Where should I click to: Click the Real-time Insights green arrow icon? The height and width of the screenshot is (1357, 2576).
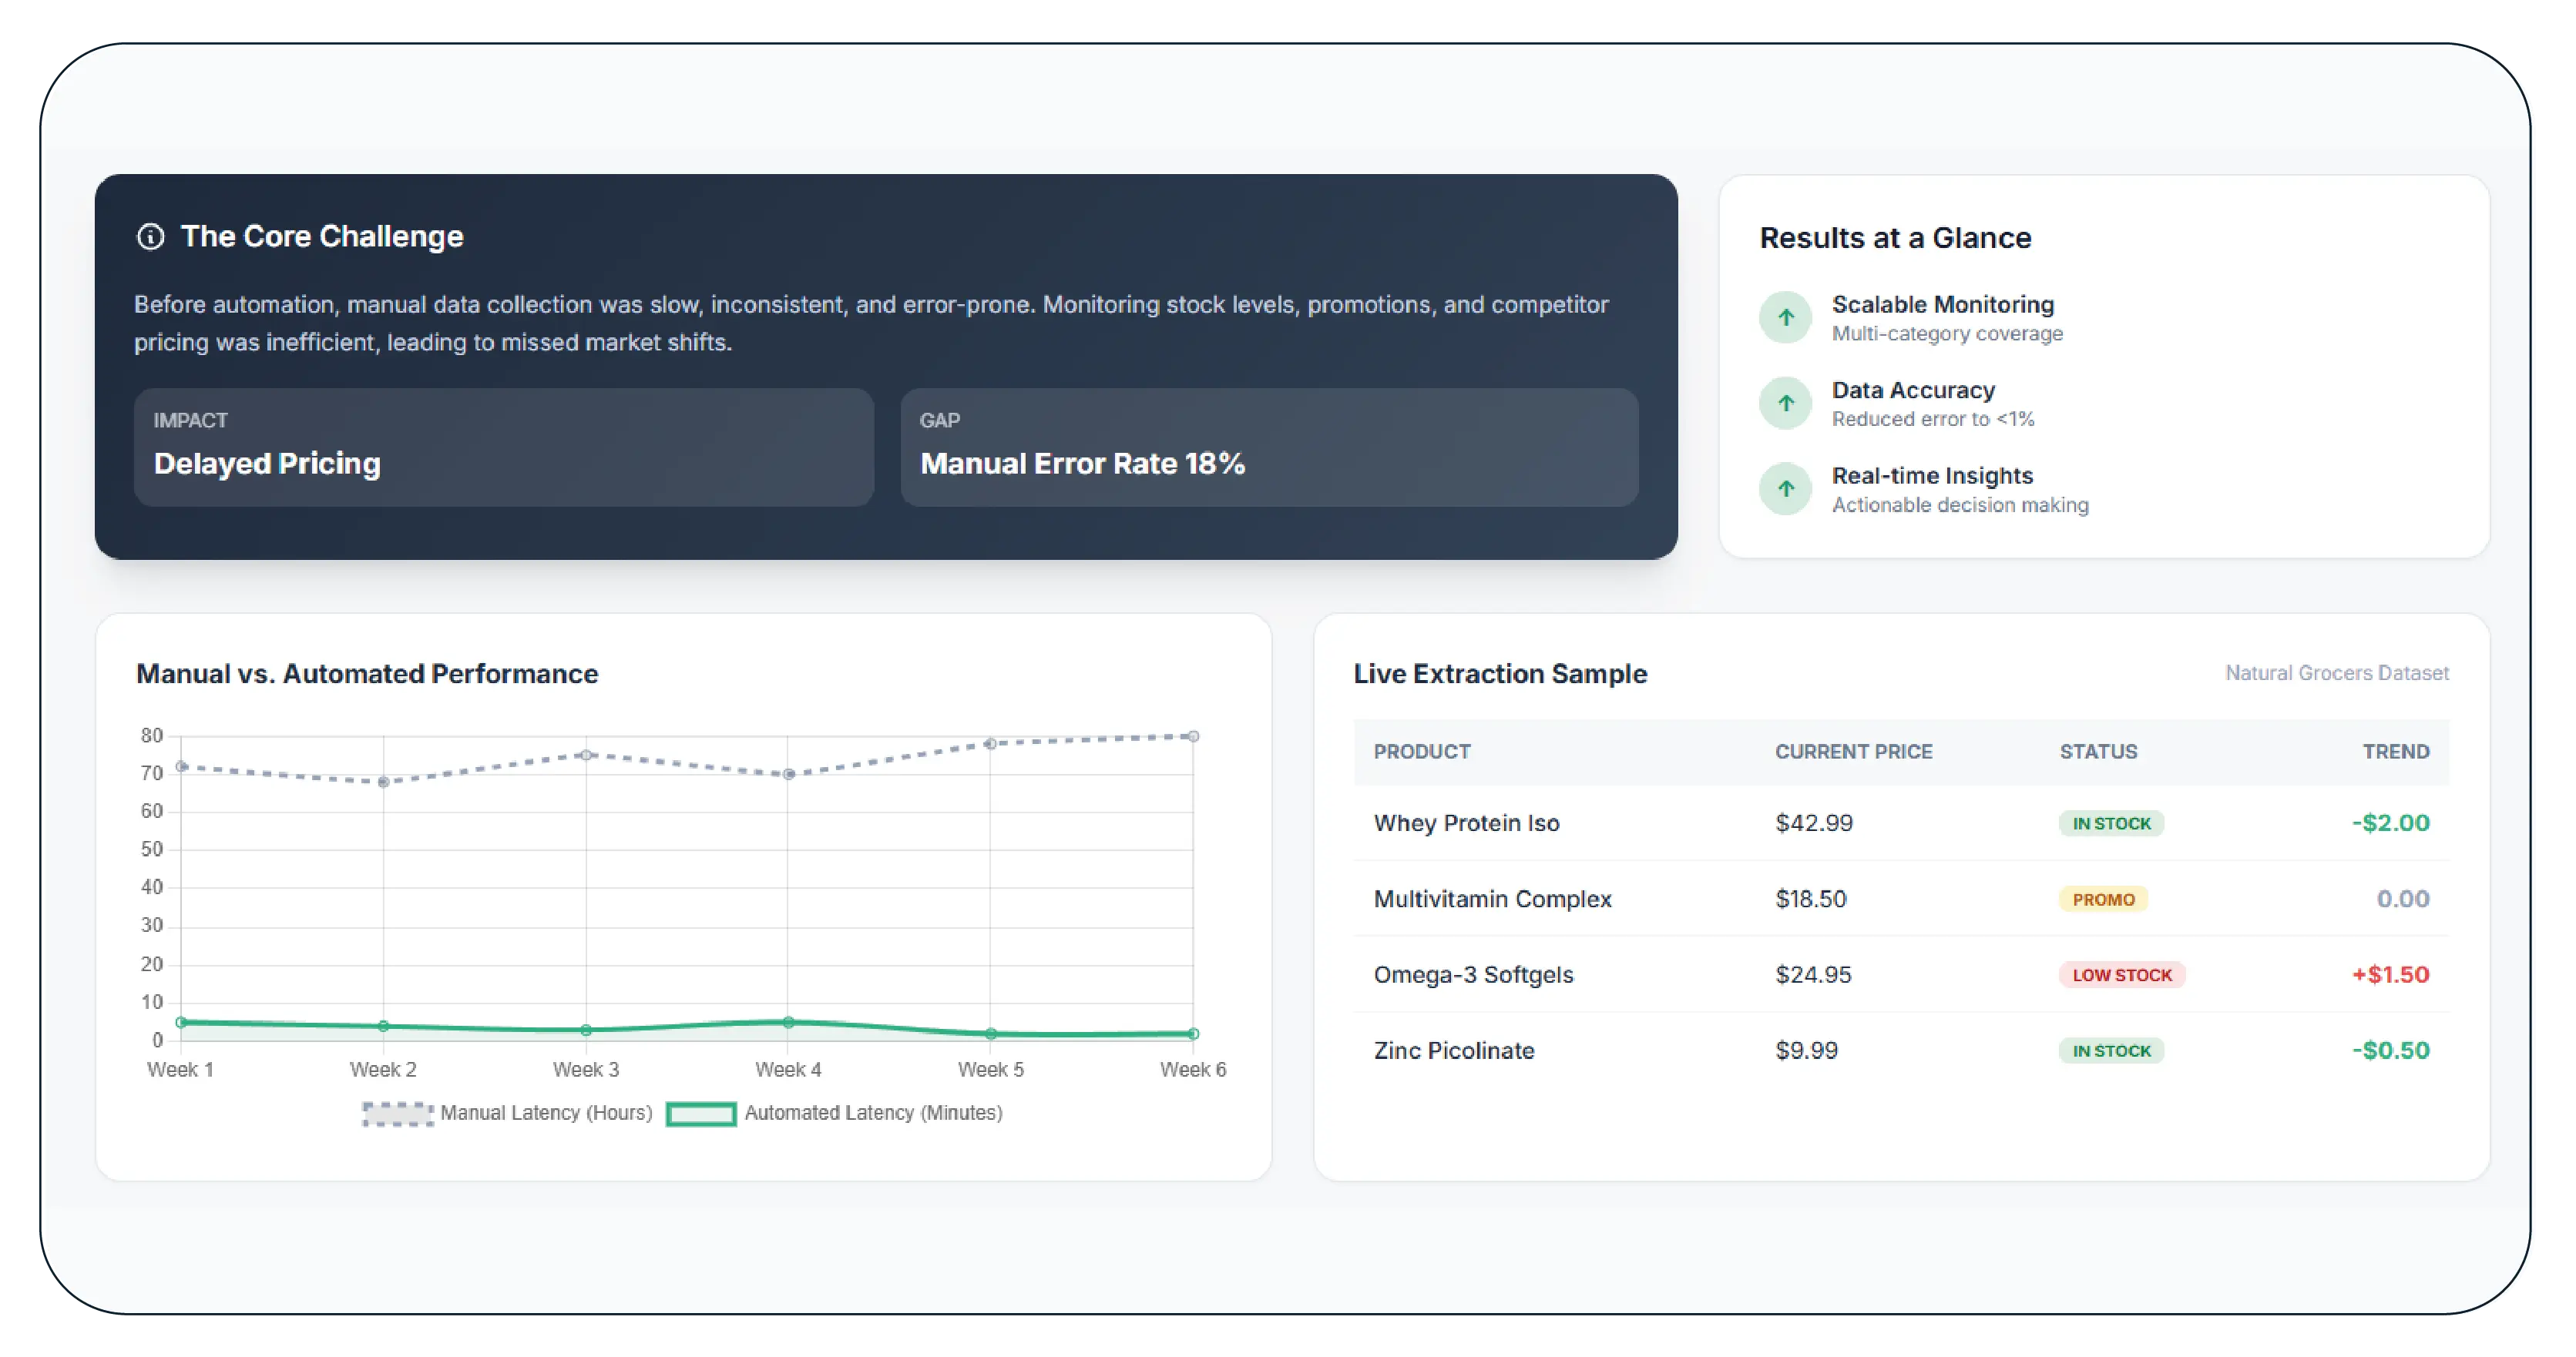coord(1785,490)
